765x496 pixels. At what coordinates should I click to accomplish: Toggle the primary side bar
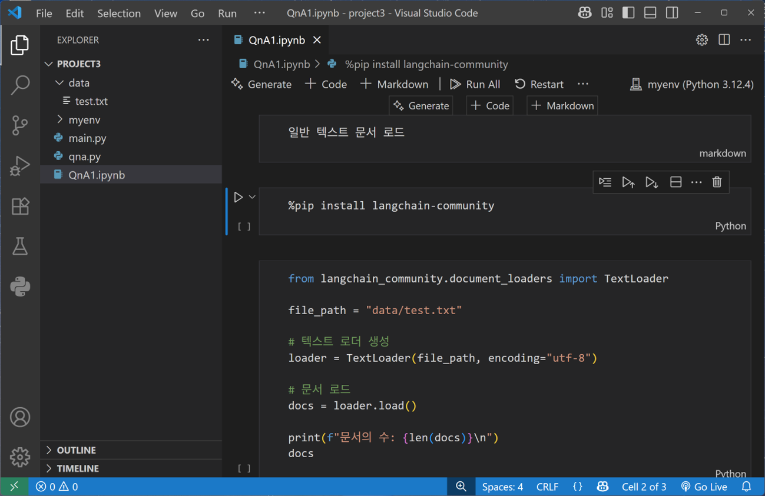point(628,13)
